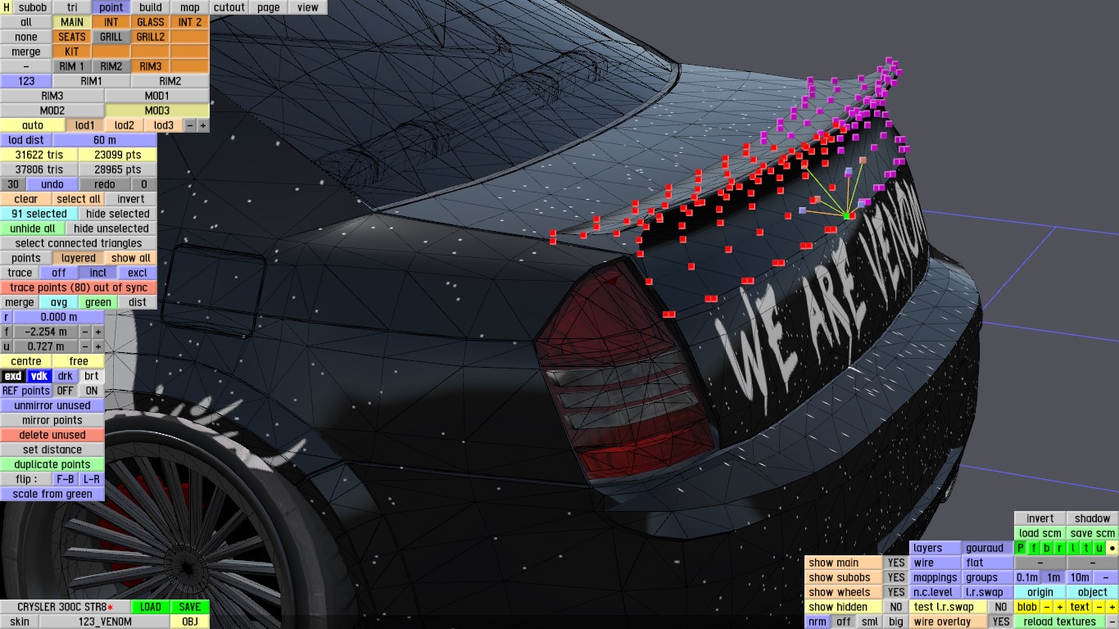Click the redo button
This screenshot has width=1119, height=629.
coord(105,184)
